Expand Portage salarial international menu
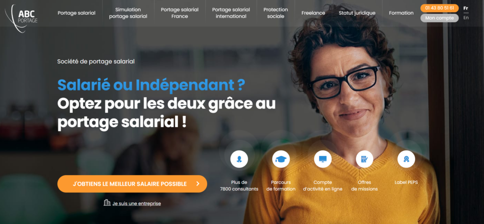Screen dimensions: 484x224 231,13
